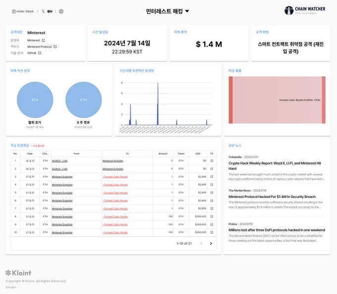Click the 1–10 of 21 pagination text
The image size is (337, 294).
coord(184,244)
